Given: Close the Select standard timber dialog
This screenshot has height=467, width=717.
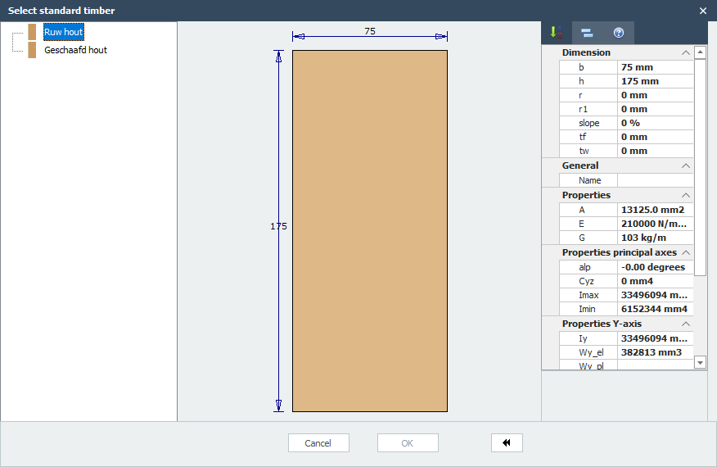Looking at the screenshot, I should coord(702,11).
